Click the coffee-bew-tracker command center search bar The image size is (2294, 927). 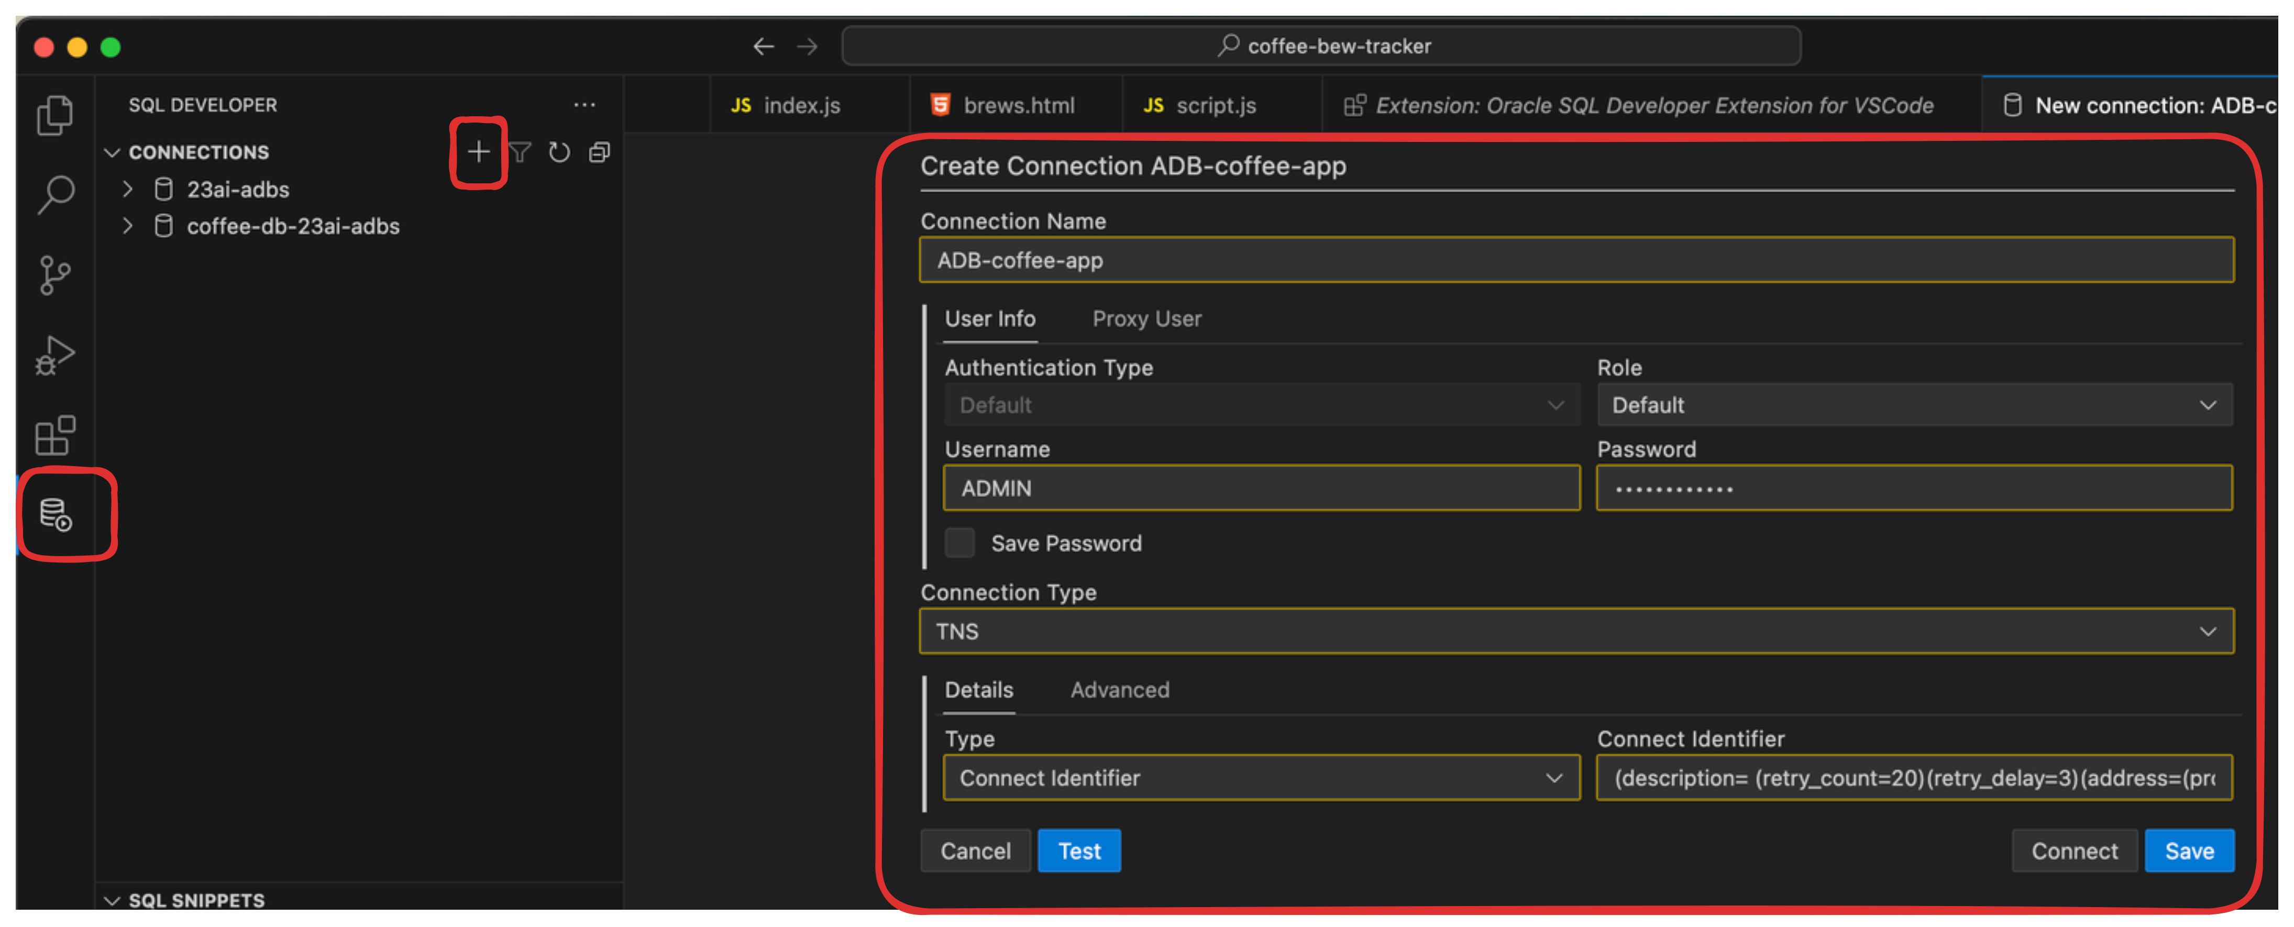[x=1321, y=46]
